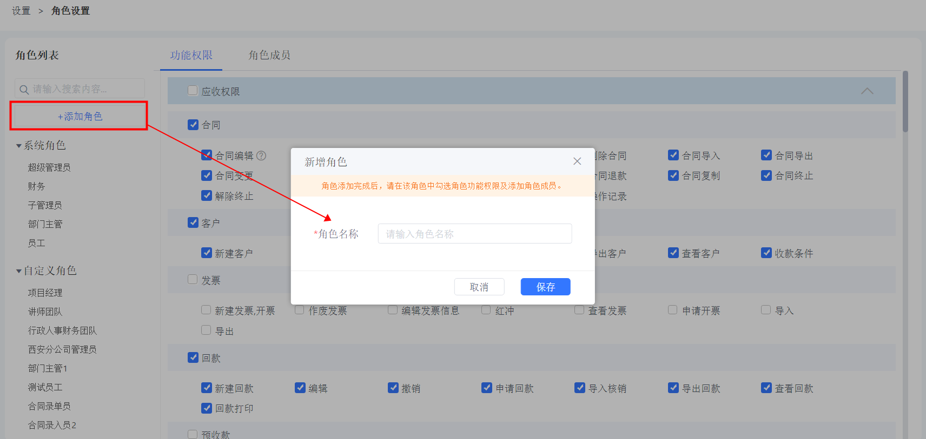Select the 子管理员 role

coord(45,205)
